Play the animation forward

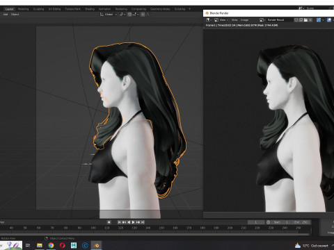point(134,222)
